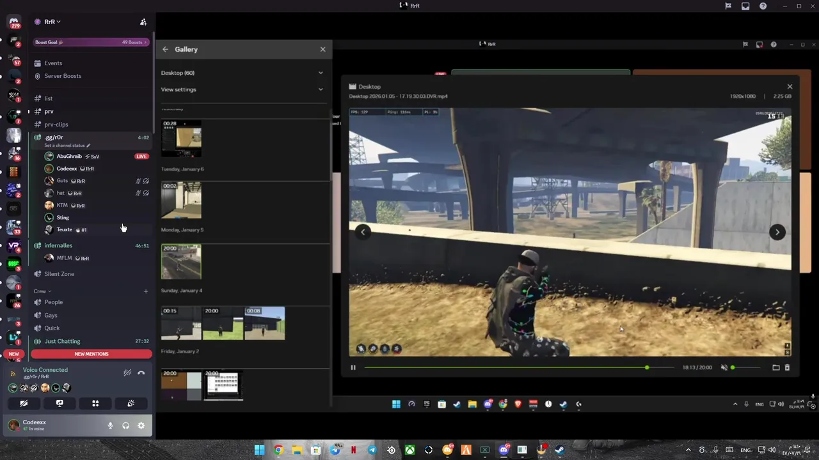Viewport: 819px width, 460px height.
Task: Open the prv text channel
Action: pos(91,111)
